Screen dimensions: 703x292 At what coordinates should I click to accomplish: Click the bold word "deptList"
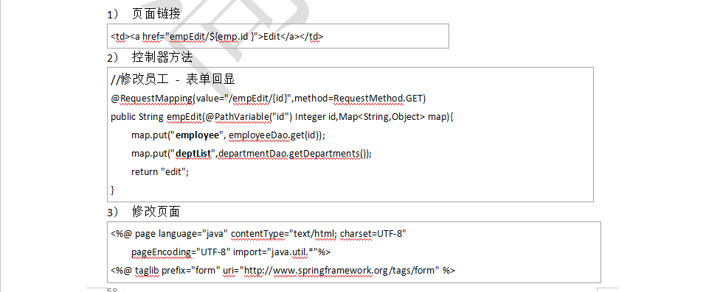[193, 154]
